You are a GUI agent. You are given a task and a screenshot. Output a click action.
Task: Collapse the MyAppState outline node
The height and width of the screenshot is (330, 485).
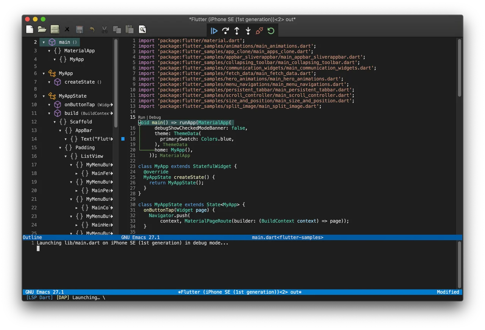coord(44,96)
